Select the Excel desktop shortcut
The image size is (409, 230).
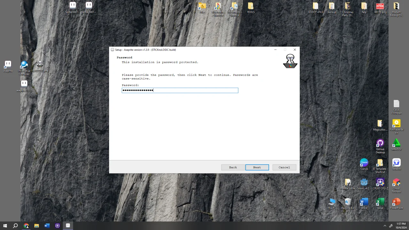click(x=380, y=203)
